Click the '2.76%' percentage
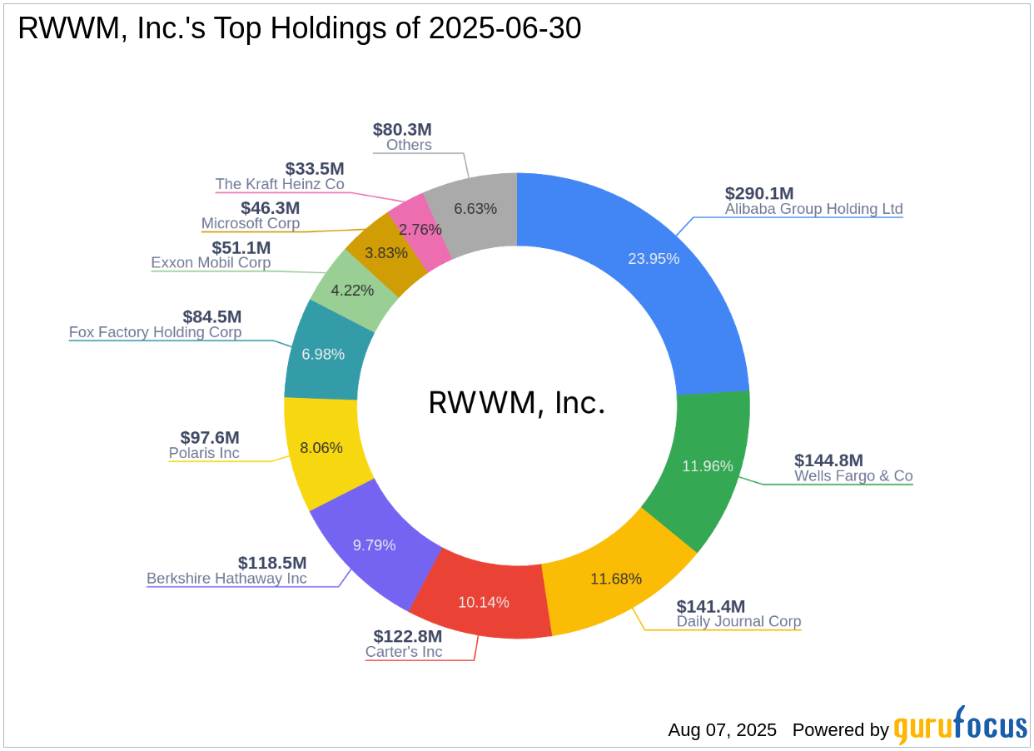The height and width of the screenshot is (751, 1034). click(421, 229)
